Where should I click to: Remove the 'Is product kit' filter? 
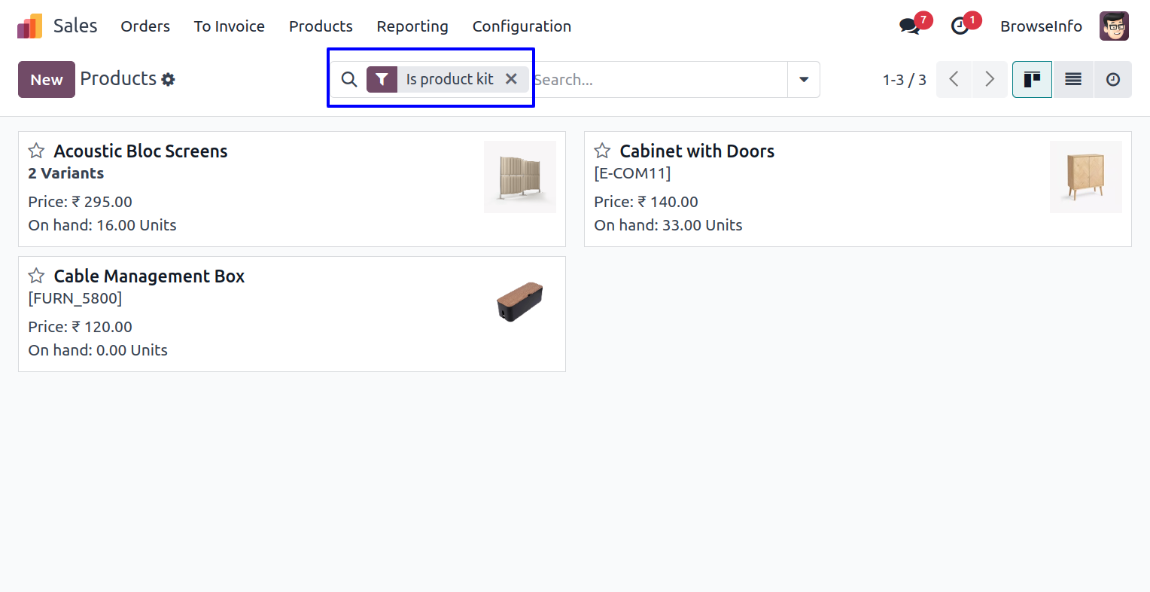[511, 79]
